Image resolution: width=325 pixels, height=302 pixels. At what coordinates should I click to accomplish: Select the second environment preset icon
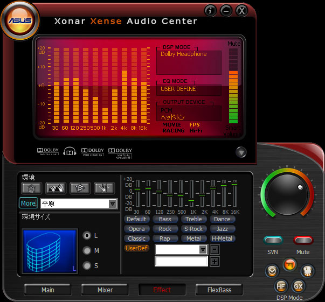click(x=55, y=188)
